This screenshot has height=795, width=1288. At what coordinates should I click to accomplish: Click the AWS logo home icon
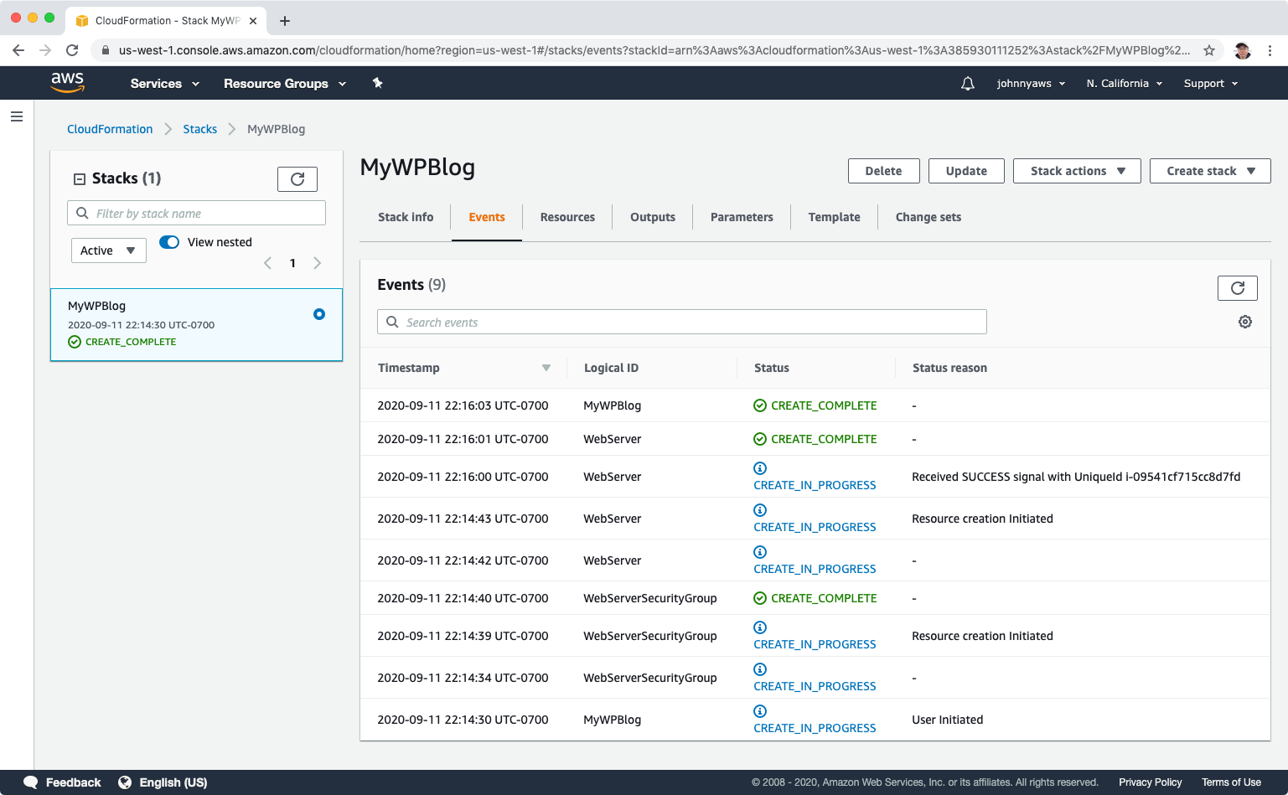(x=67, y=82)
